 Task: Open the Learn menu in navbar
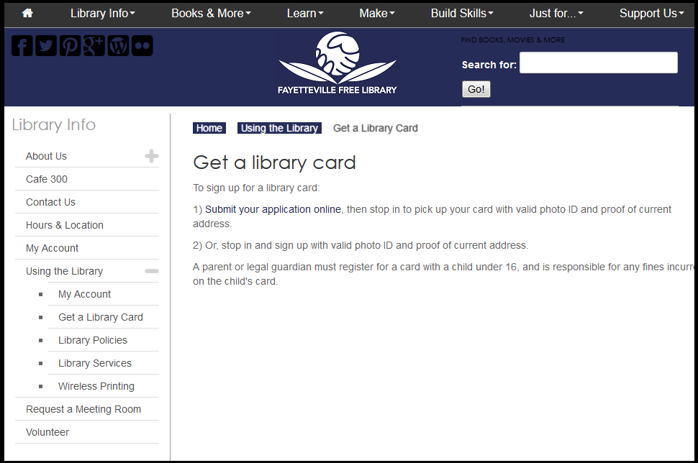tap(305, 13)
